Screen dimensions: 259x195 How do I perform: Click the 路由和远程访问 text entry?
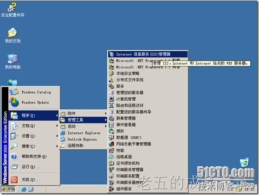click(x=129, y=105)
